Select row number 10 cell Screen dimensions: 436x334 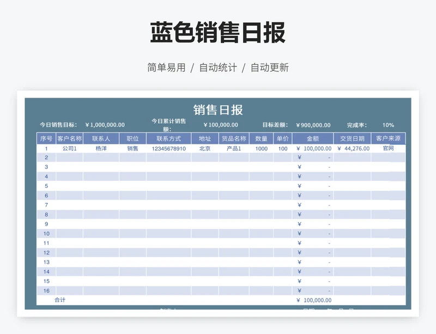(46, 234)
